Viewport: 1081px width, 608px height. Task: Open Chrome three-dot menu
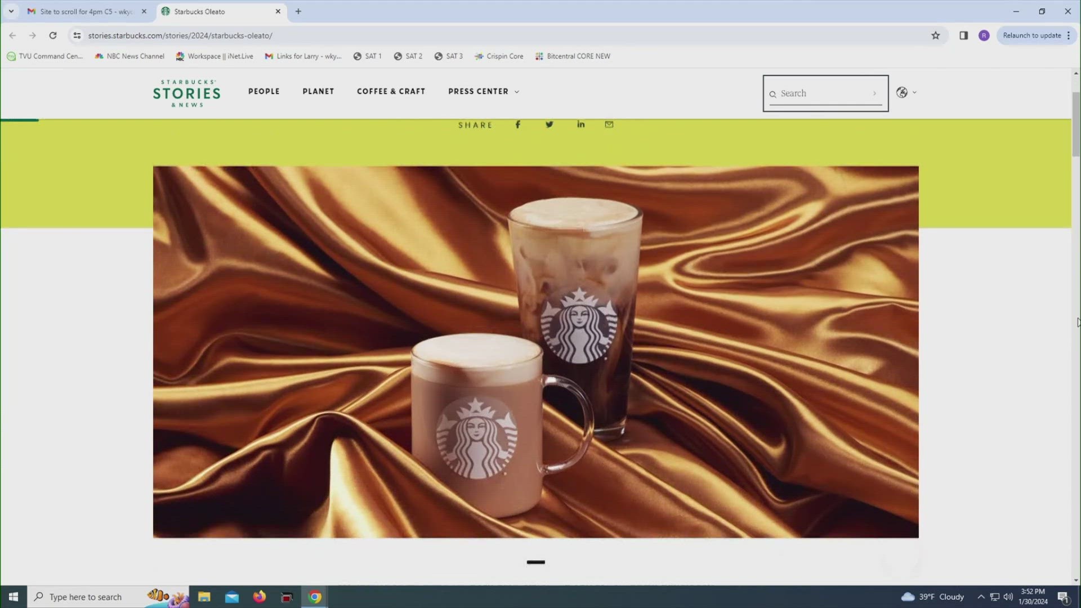click(x=1069, y=35)
